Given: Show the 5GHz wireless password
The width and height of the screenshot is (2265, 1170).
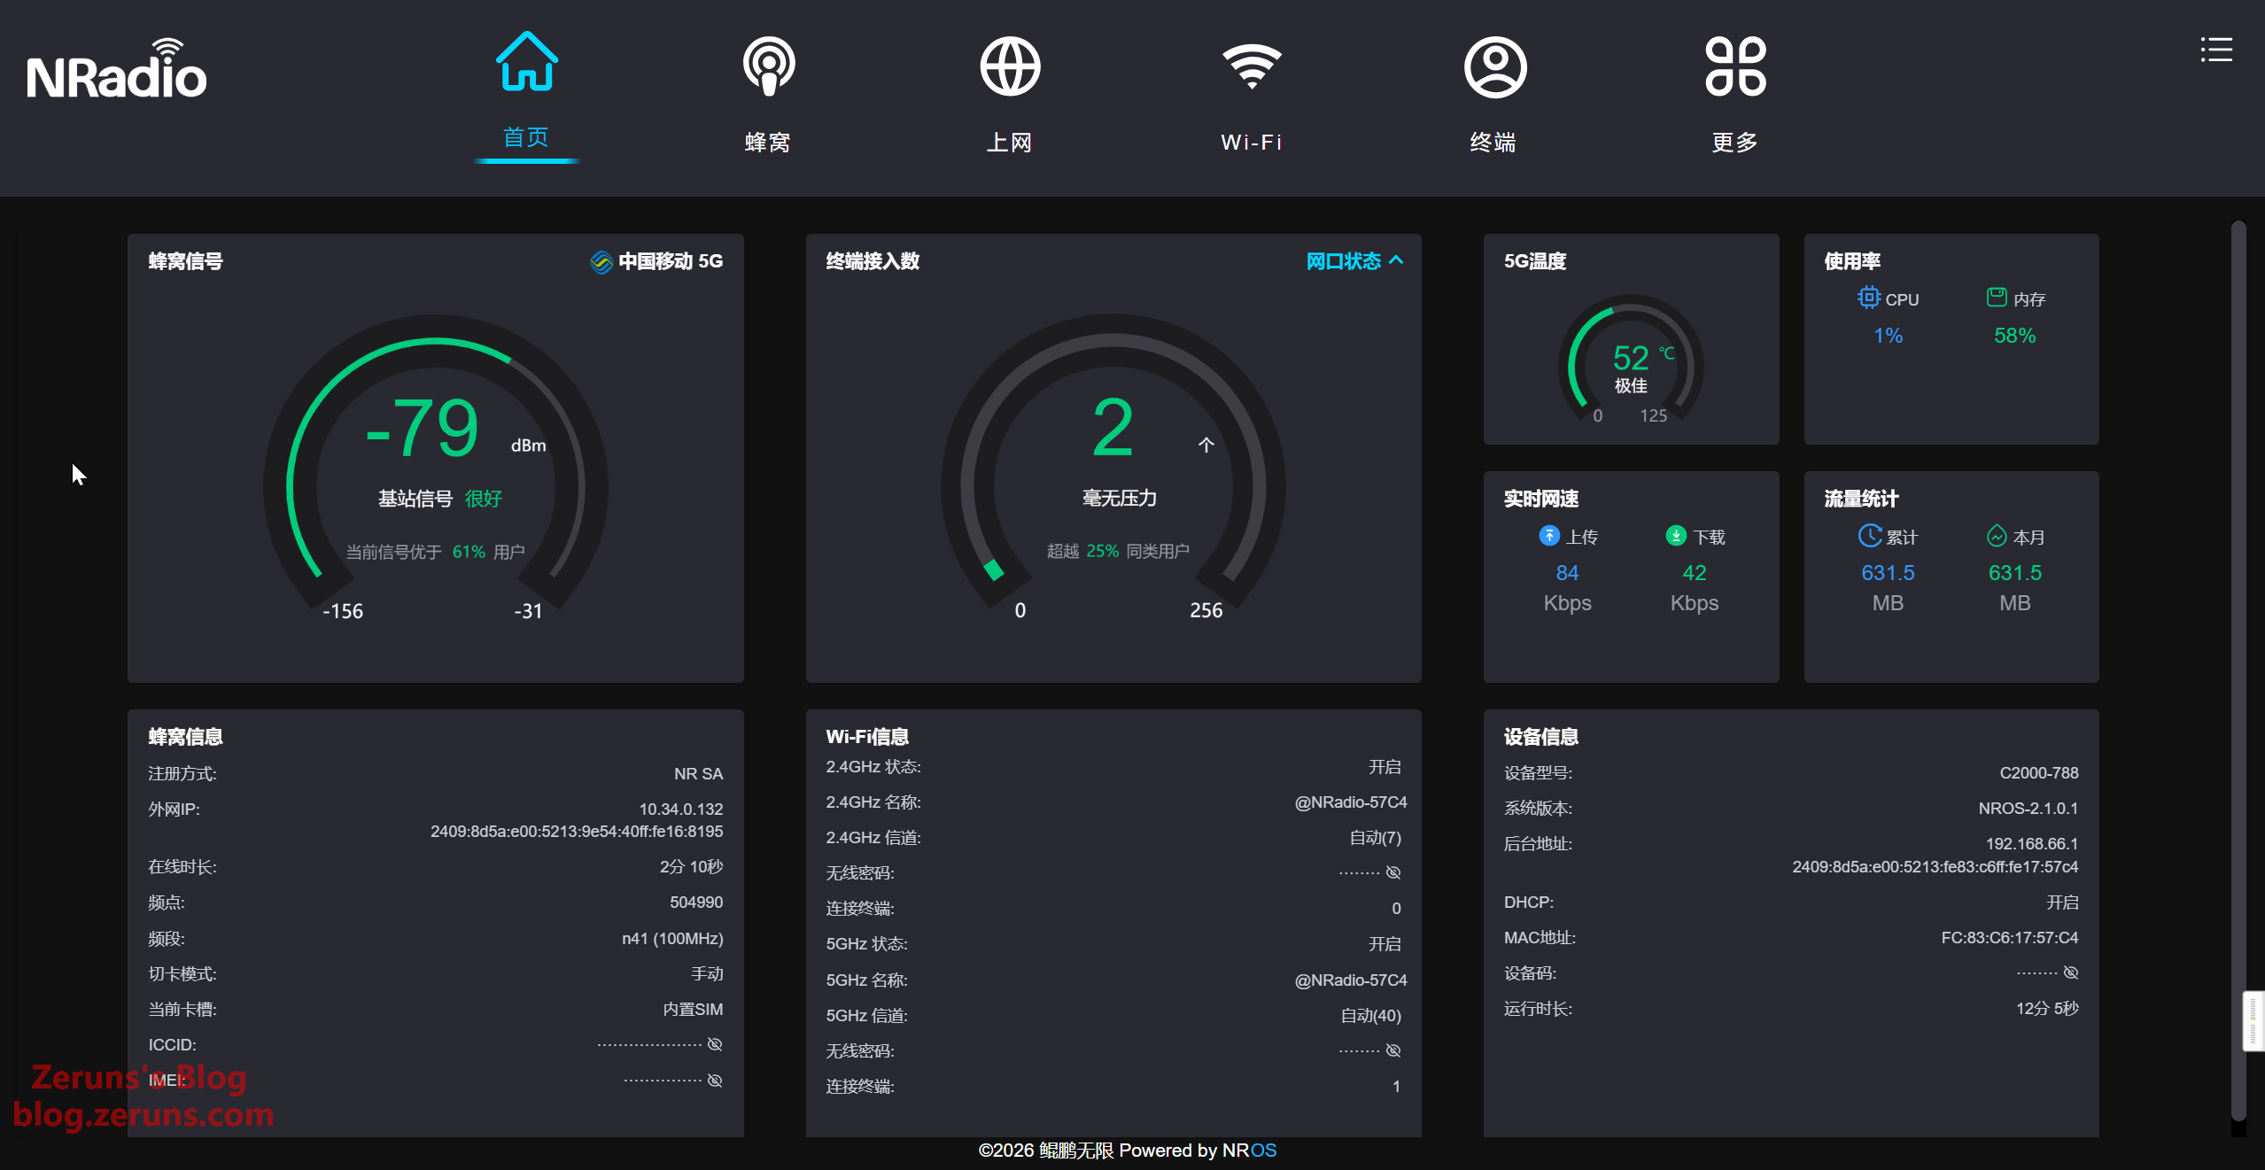Looking at the screenshot, I should click(1393, 1050).
